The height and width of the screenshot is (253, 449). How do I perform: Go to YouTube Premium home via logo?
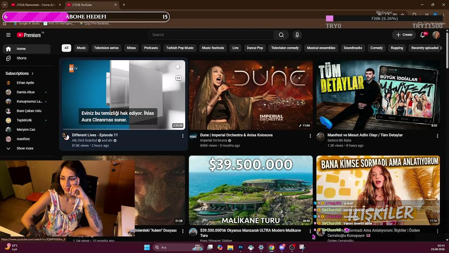tap(29, 35)
